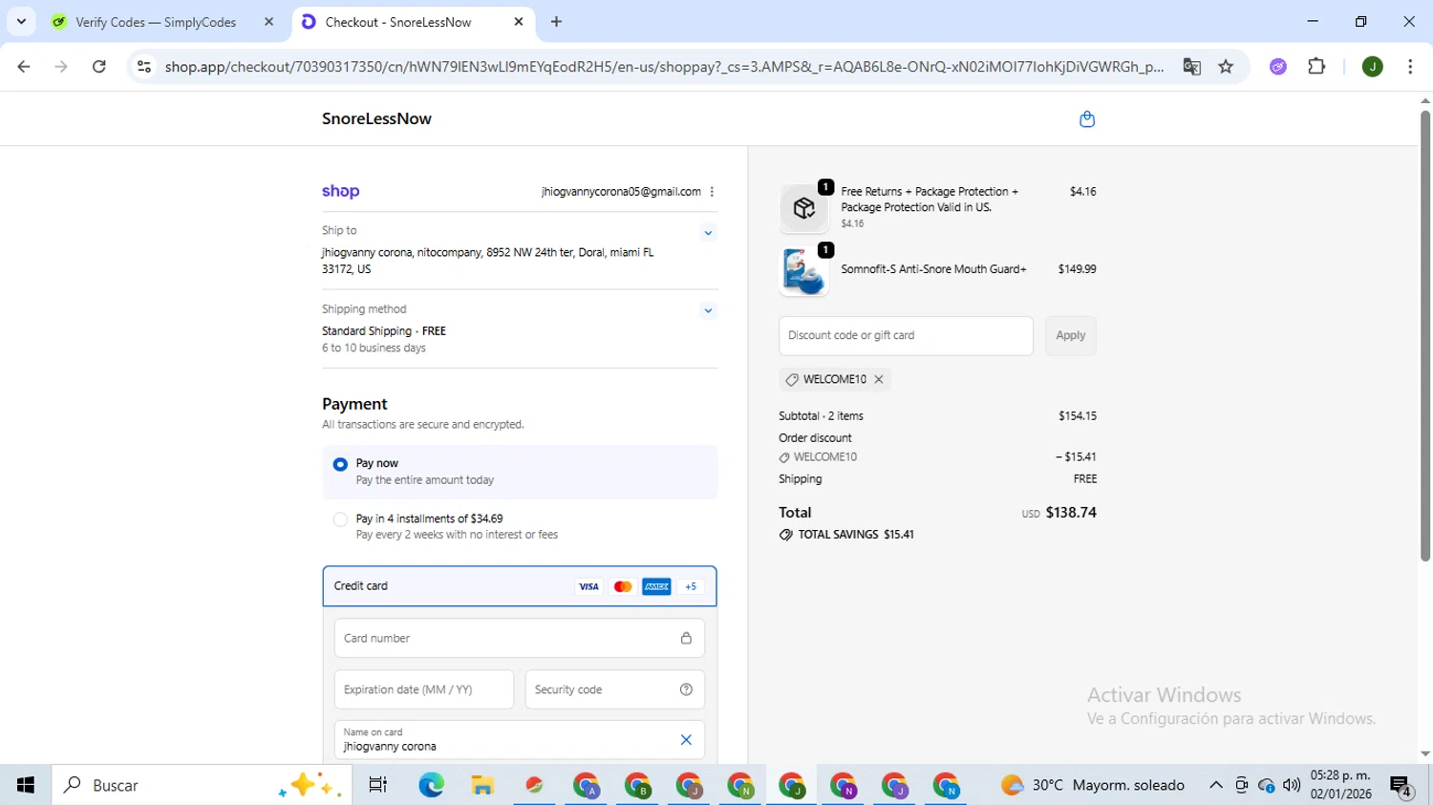1433x805 pixels.
Task: Click the Somnofit-S Mouth Guard product thumbnail
Action: 803,270
